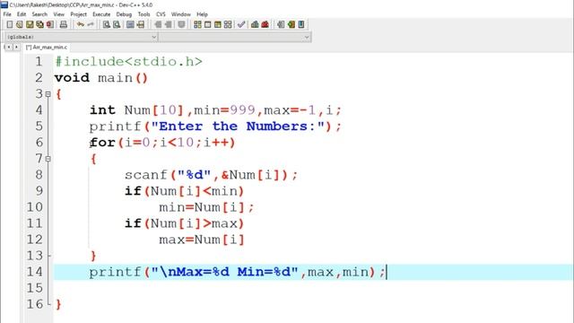Viewport: 574px width, 323px height.
Task: Open the CVS menu
Action: (161, 14)
